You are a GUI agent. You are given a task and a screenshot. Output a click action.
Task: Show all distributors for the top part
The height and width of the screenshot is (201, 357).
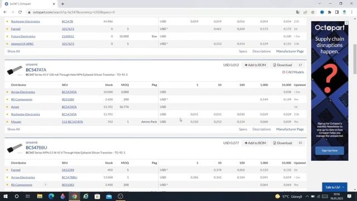click(x=13, y=51)
